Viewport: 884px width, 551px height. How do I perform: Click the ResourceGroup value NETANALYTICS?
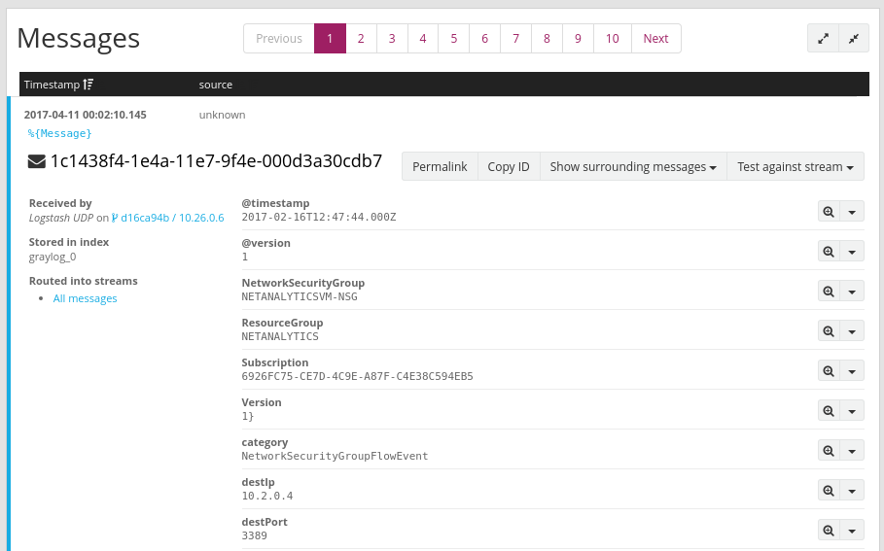(280, 336)
